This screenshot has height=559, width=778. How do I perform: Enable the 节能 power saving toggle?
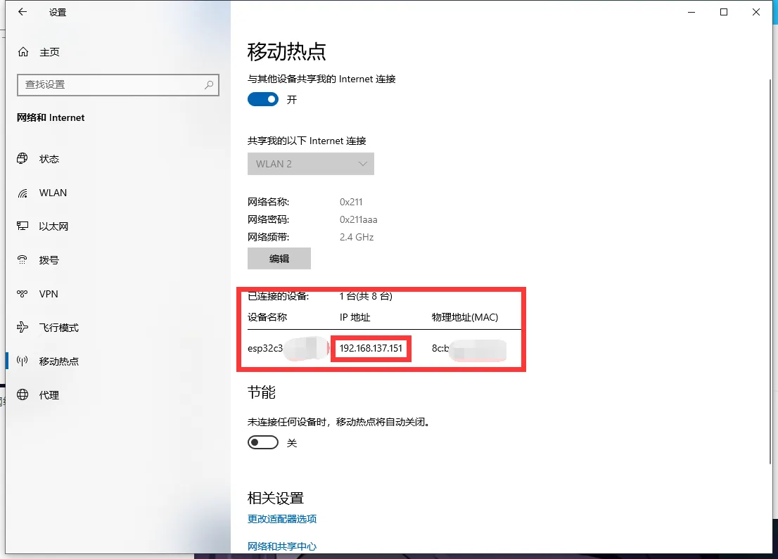[263, 443]
